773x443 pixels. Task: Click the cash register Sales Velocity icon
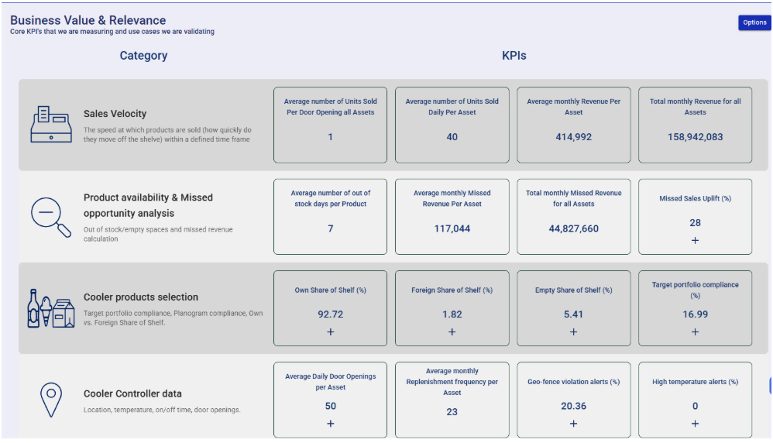[x=51, y=125]
